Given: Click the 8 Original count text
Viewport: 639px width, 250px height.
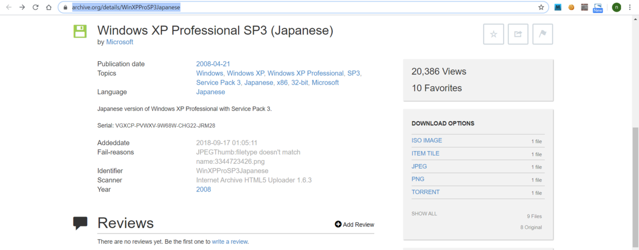Looking at the screenshot, I should 531,227.
